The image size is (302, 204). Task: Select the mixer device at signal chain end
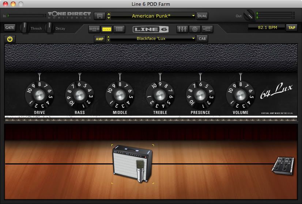click(x=283, y=166)
